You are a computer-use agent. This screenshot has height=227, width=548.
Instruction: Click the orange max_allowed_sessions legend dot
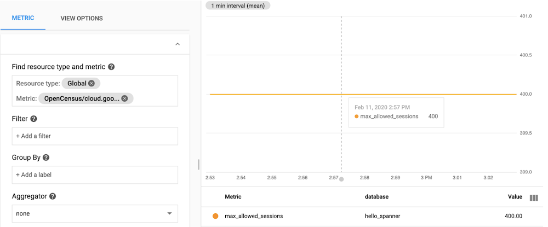tap(215, 216)
